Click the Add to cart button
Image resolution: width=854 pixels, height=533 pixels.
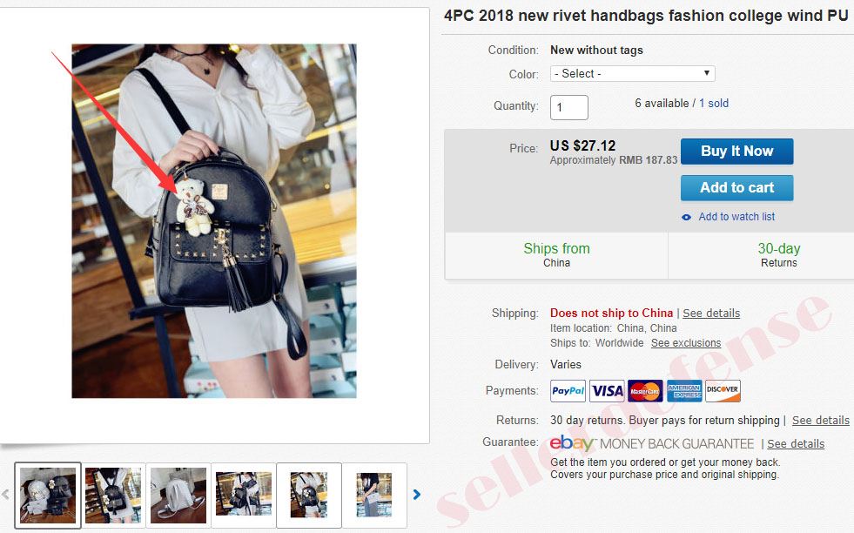(736, 187)
